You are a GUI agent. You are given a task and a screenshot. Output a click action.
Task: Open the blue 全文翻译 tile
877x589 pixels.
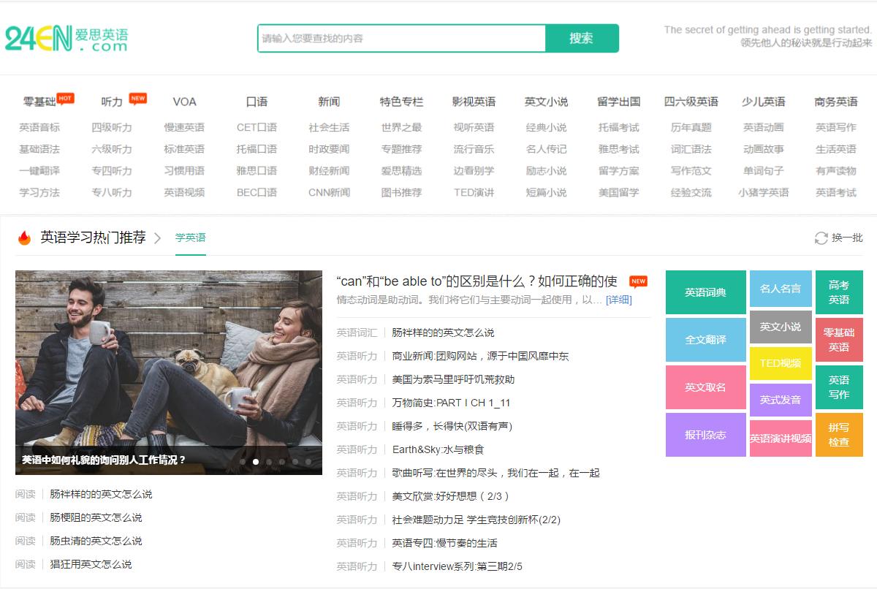tap(705, 339)
